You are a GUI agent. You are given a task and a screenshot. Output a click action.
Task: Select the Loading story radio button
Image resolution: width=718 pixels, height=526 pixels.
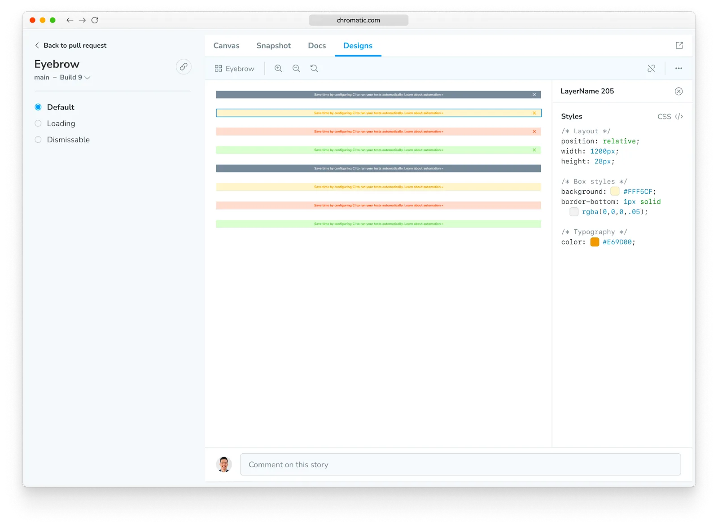coord(38,123)
